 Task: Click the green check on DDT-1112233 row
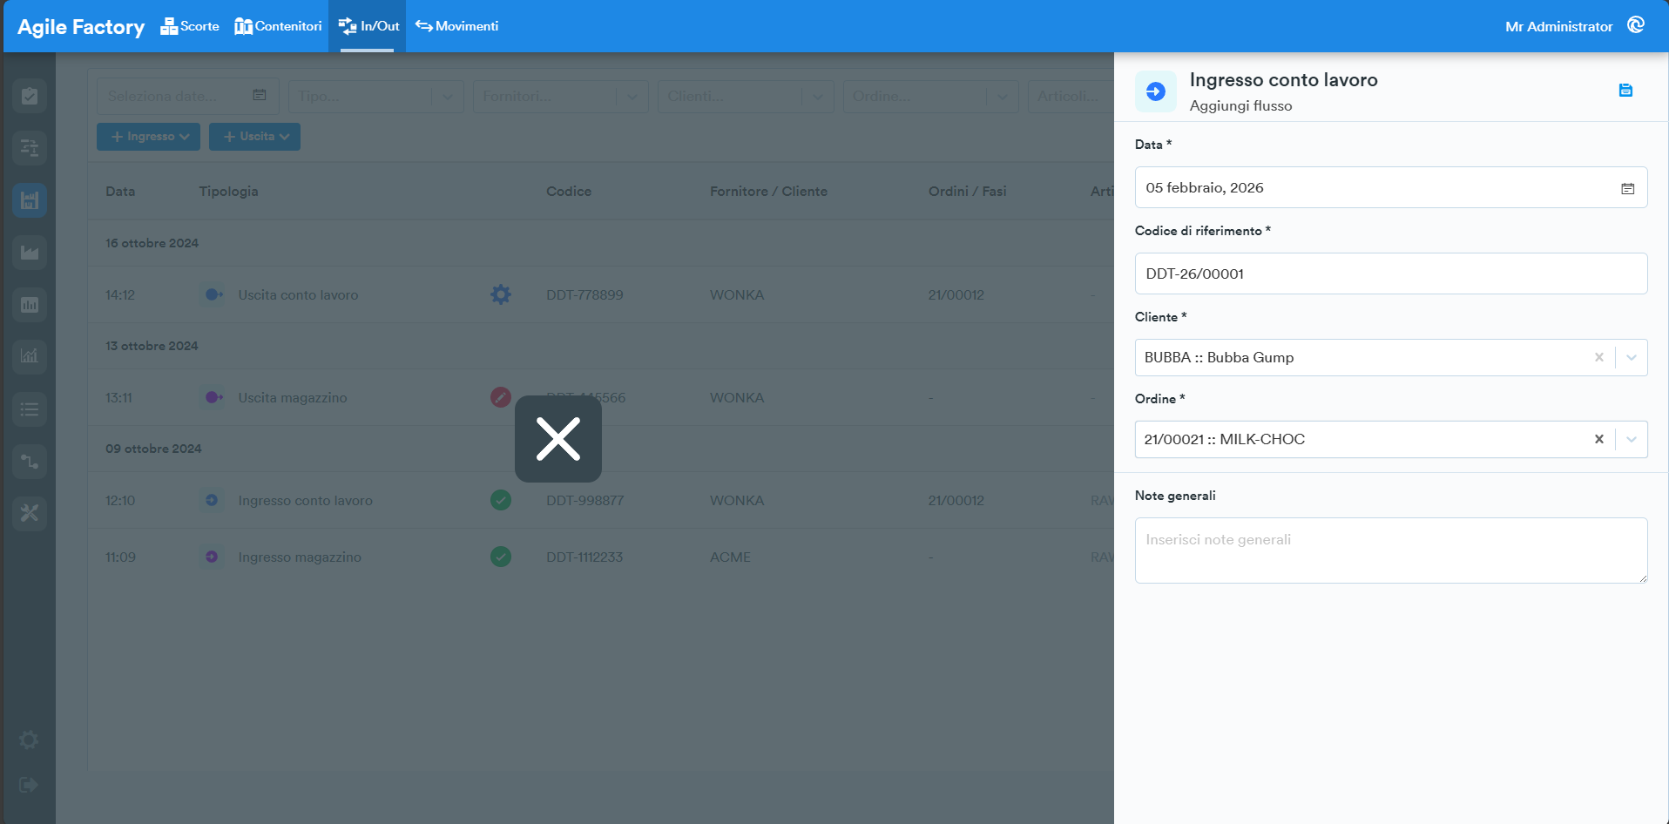(501, 557)
